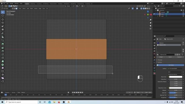
Task: Select the Move tool
Action: (x=3, y=19)
